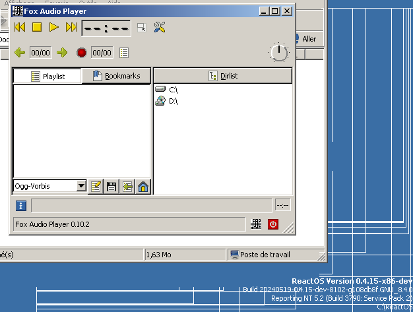The image size is (413, 312).
Task: Click the Fox Audio Player 0.10.2 status text
Action: [x=52, y=224]
